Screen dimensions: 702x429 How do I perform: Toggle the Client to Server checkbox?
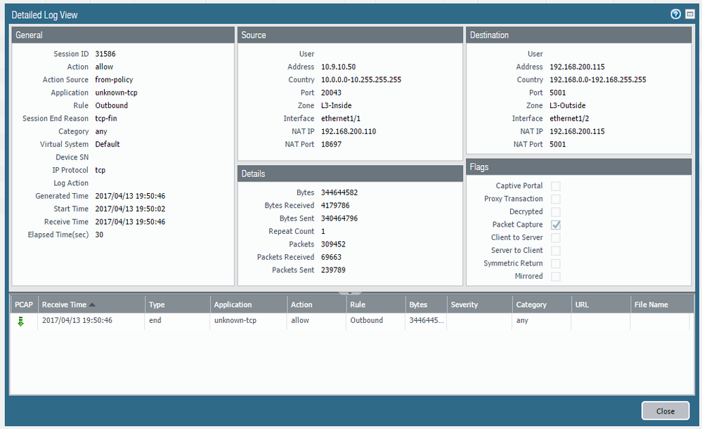(x=556, y=238)
